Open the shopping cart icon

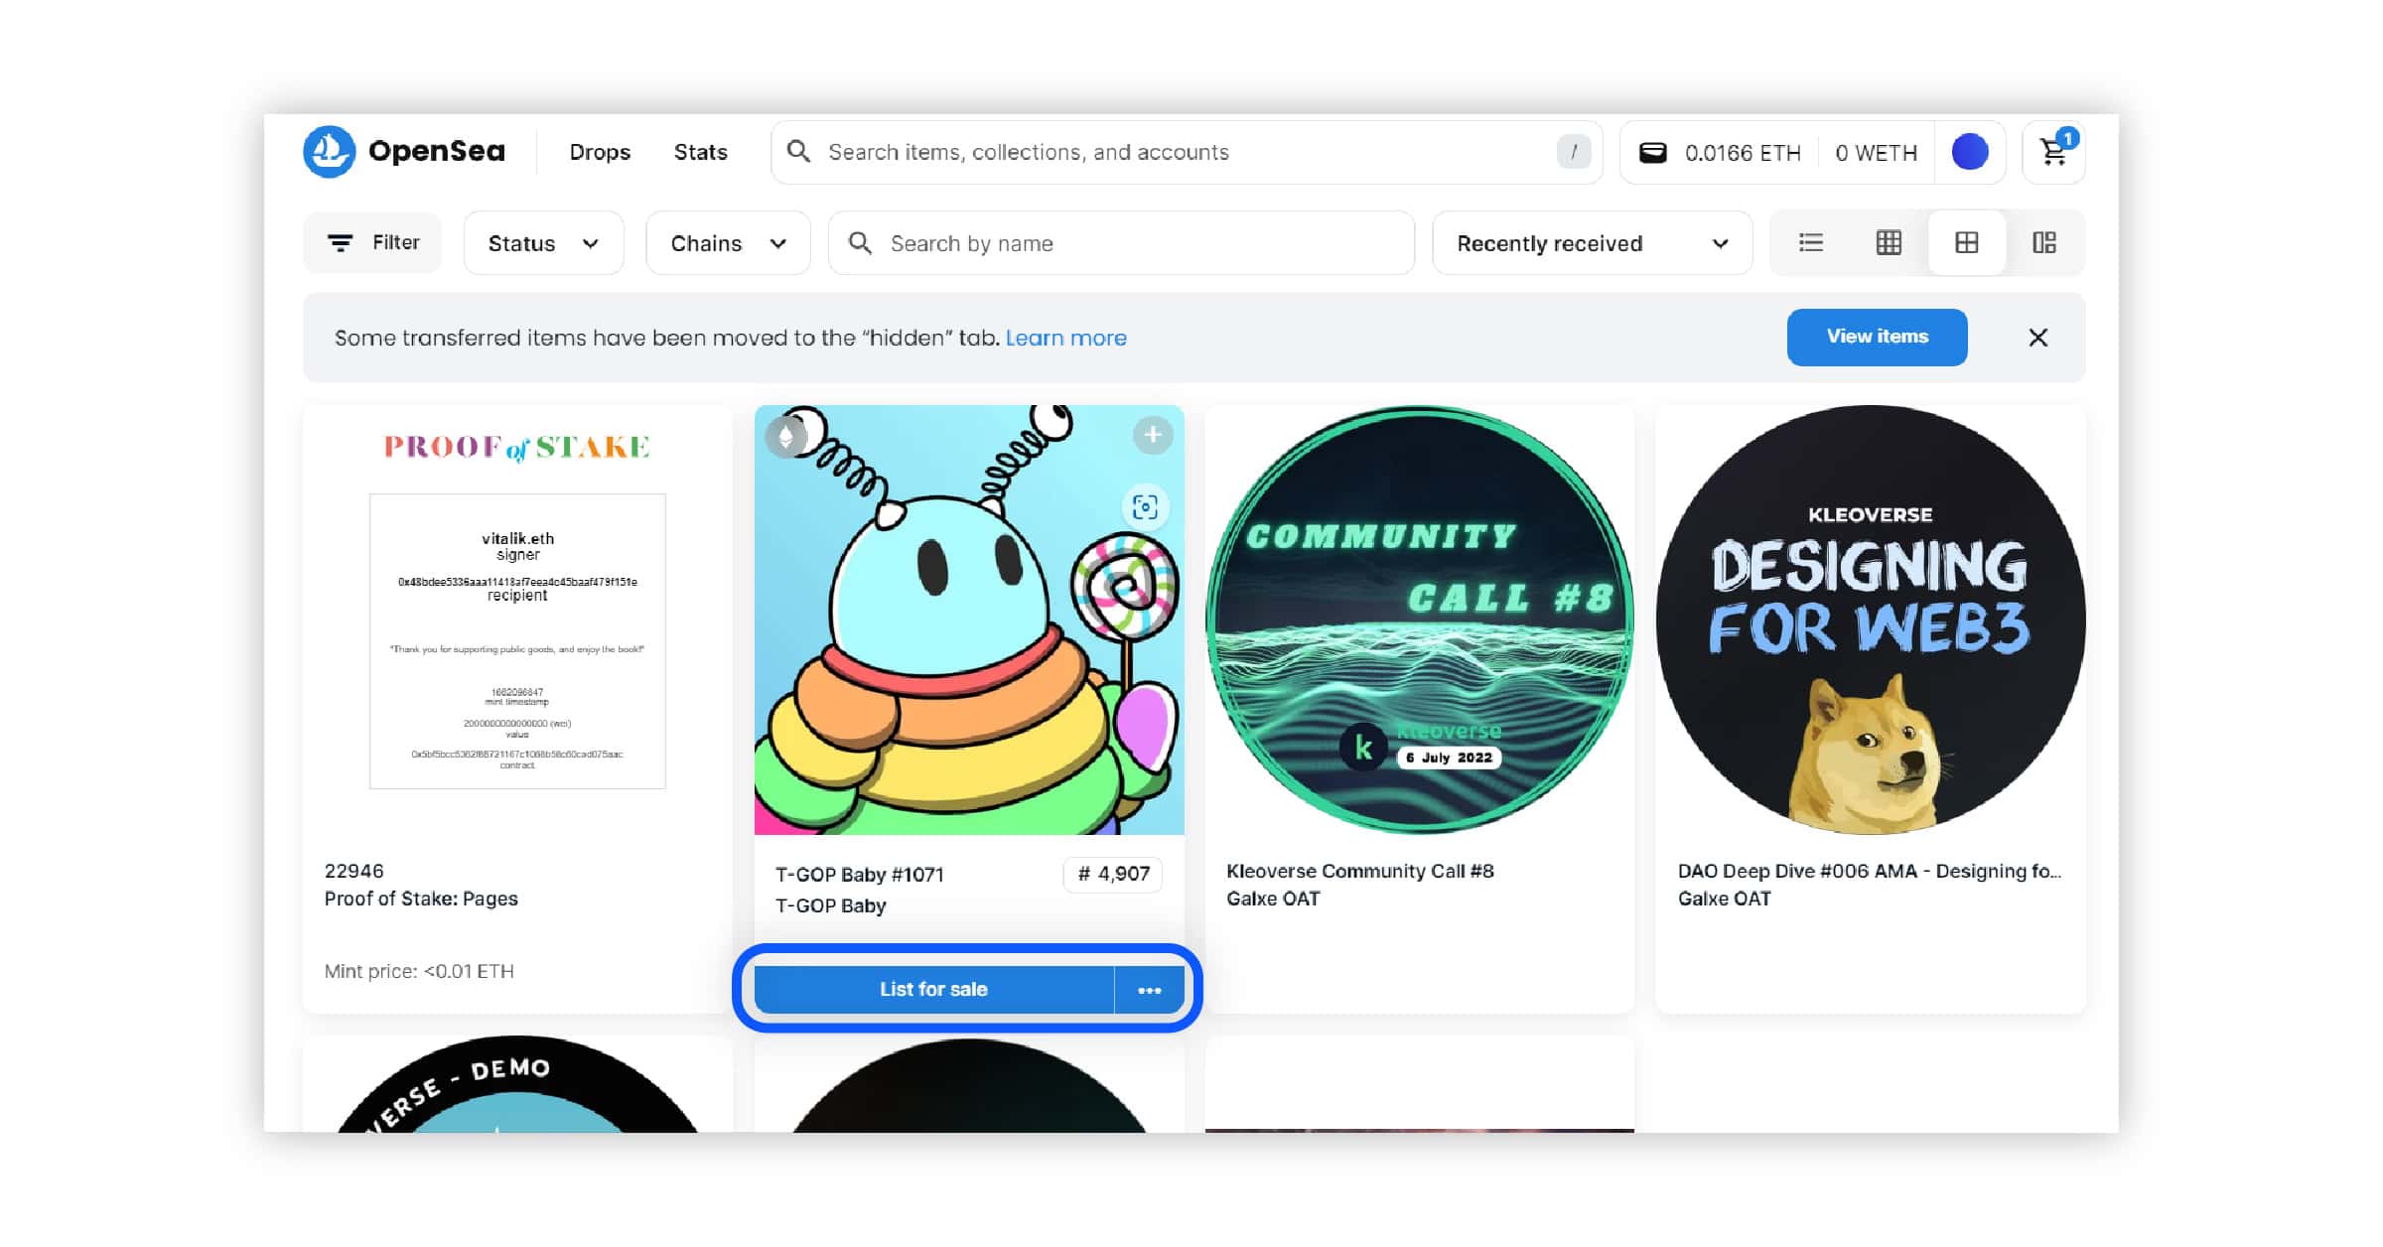pos(2053,152)
